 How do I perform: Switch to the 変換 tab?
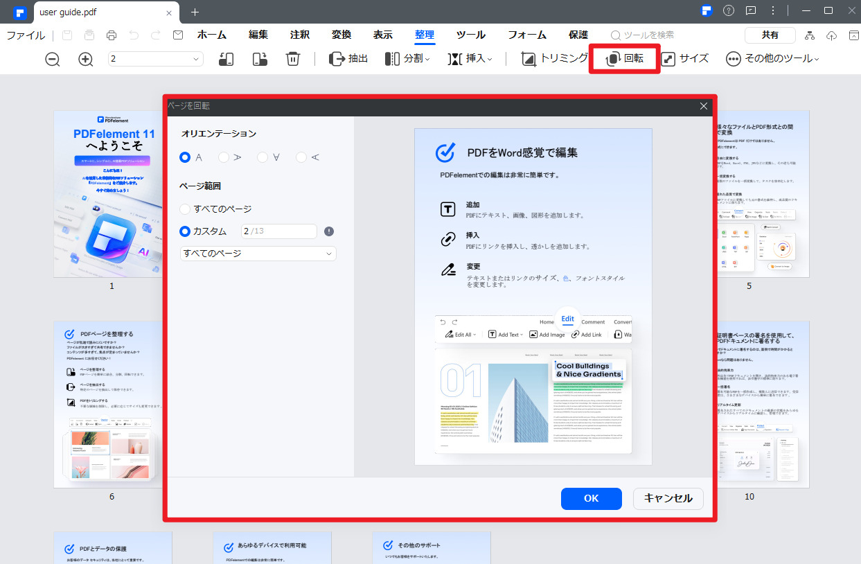tap(341, 35)
